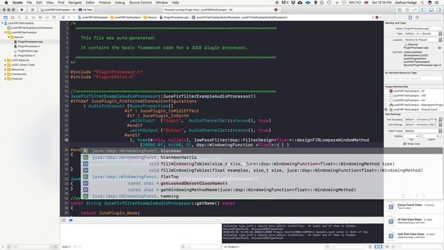Open the Report navigator icon
Image resolution: width=444 pixels, height=250 pixels.
pyautogui.click(x=54, y=17)
